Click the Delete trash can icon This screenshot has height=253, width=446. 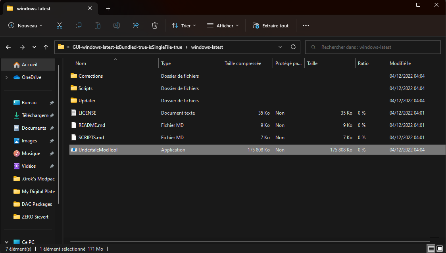coord(155,26)
